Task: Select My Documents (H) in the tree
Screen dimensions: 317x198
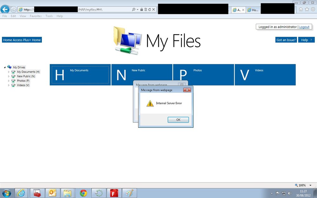Action: tap(28, 72)
